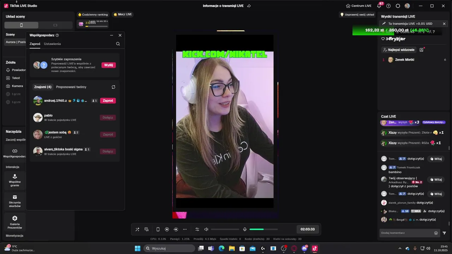Screen dimensions: 452x254
Task: Open the profile avatar in title bar
Action: (407, 6)
